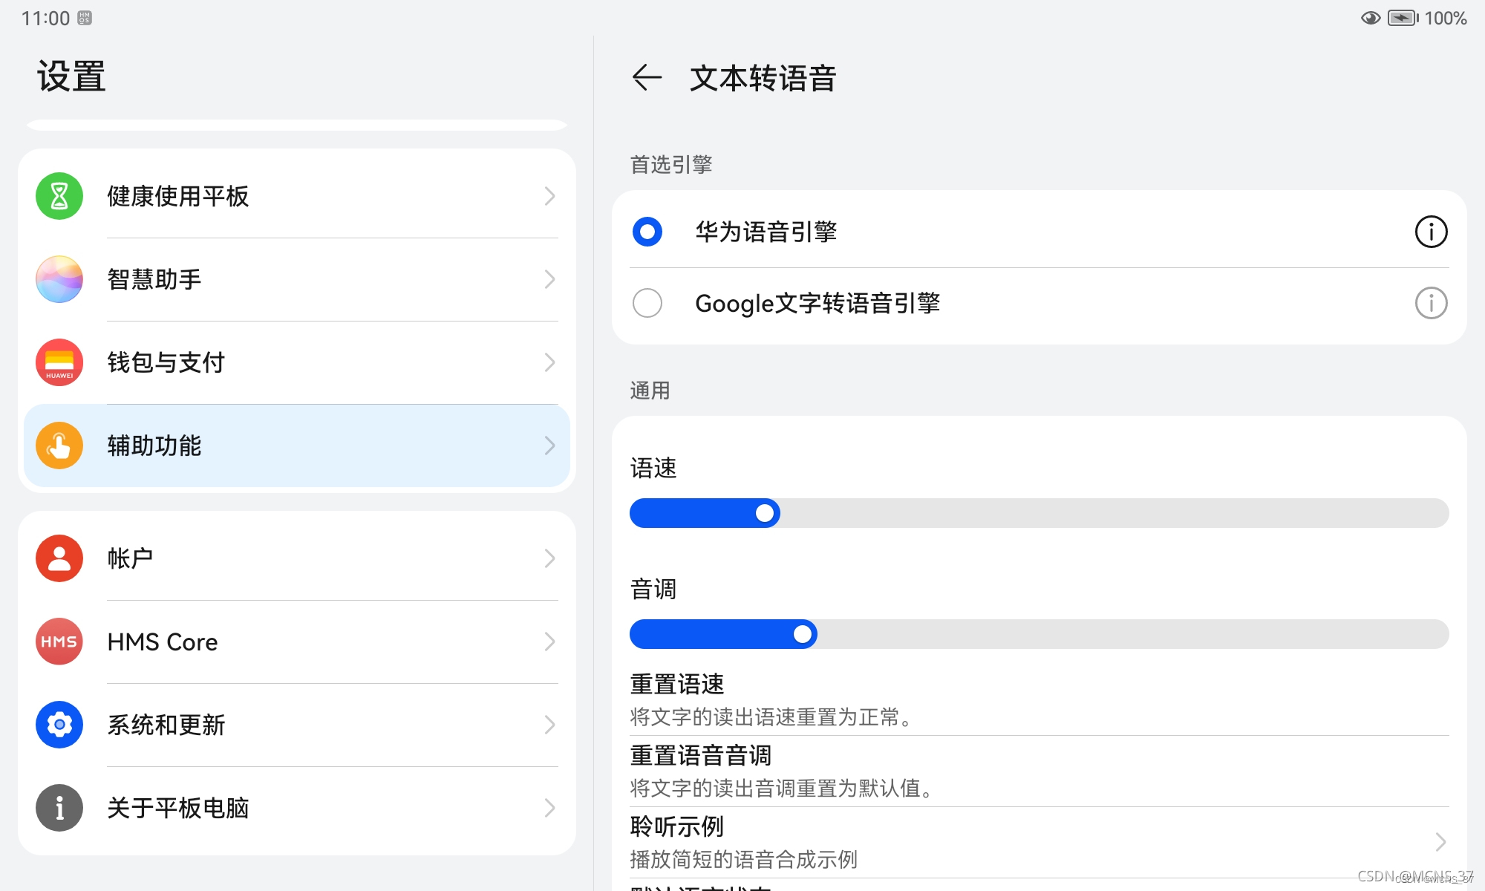
Task: Tap the colorful 智慧助手 icon
Action: pos(59,279)
